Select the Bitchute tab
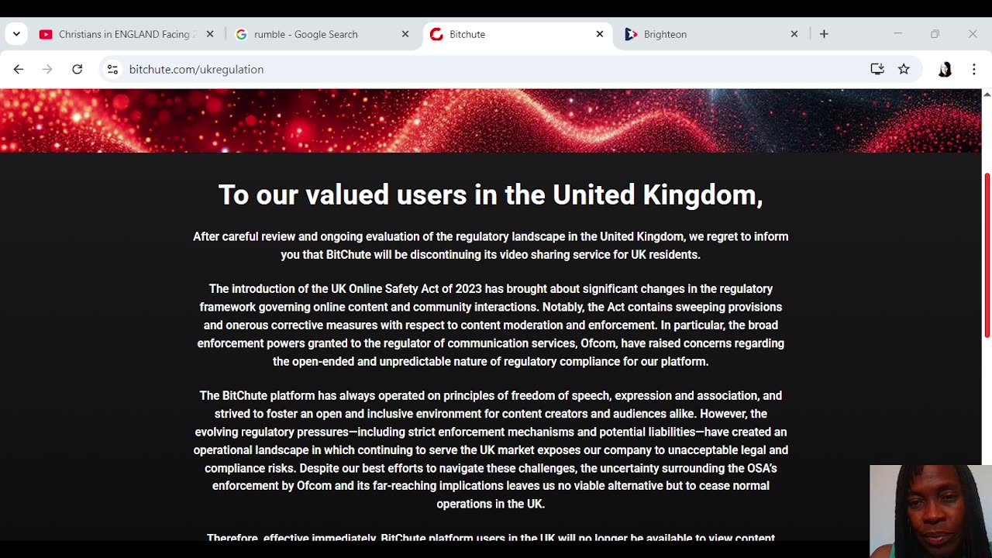Screen dimensions: 992x558 click(x=517, y=34)
